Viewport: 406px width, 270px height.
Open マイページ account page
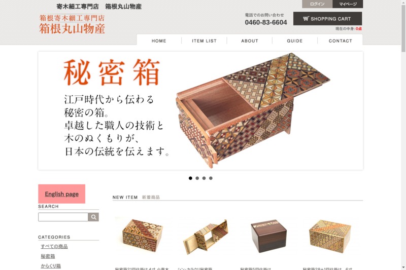point(348,4)
